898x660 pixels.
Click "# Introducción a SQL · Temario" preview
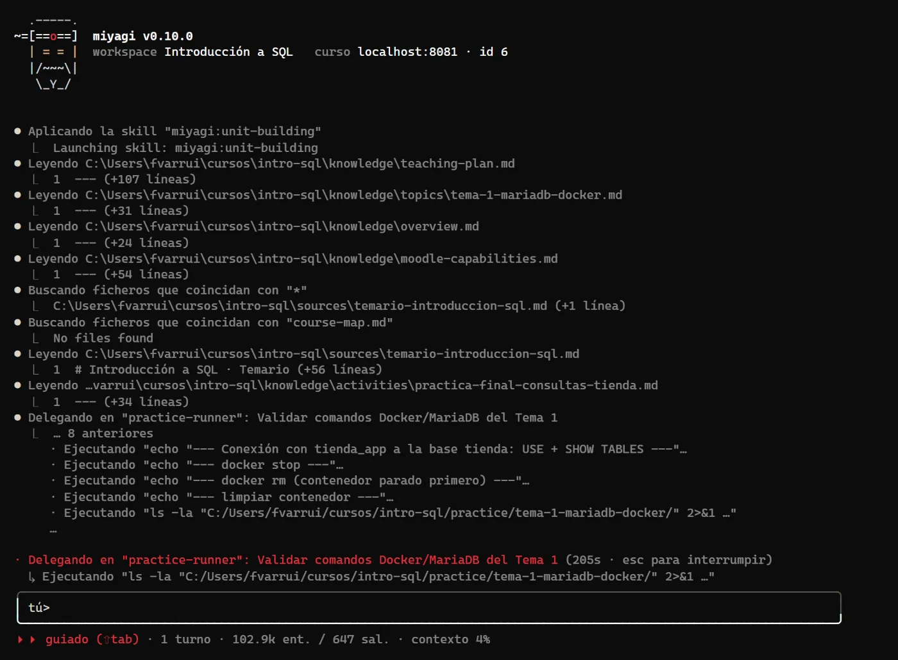click(182, 370)
